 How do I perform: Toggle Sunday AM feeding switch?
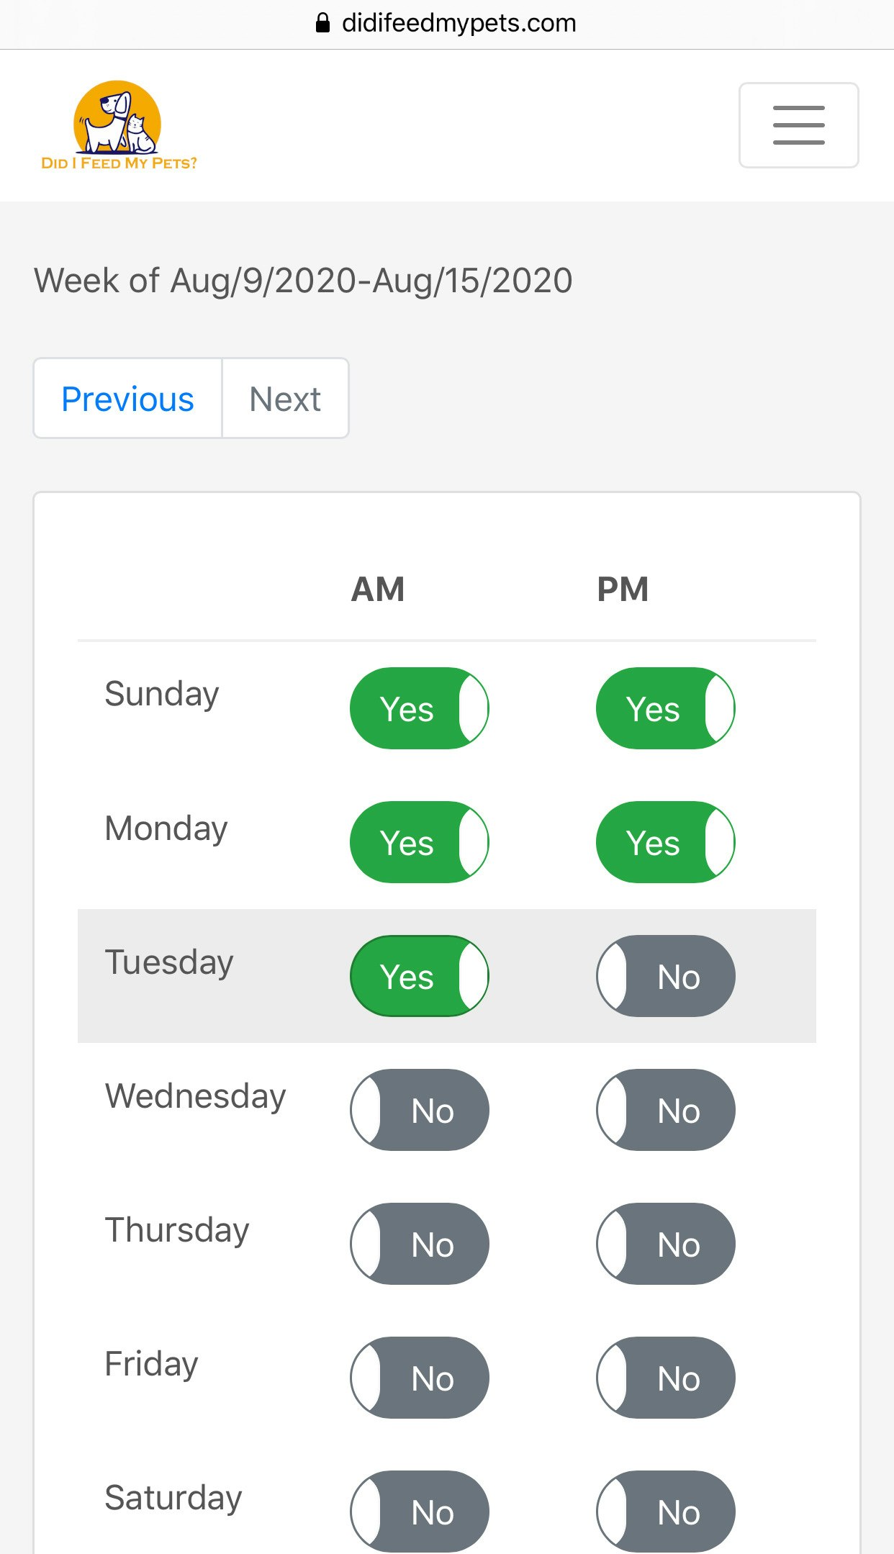(419, 708)
